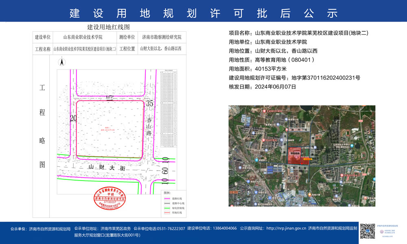
Task: Click the 用地面积 40153平方米 line
Action: [258, 69]
